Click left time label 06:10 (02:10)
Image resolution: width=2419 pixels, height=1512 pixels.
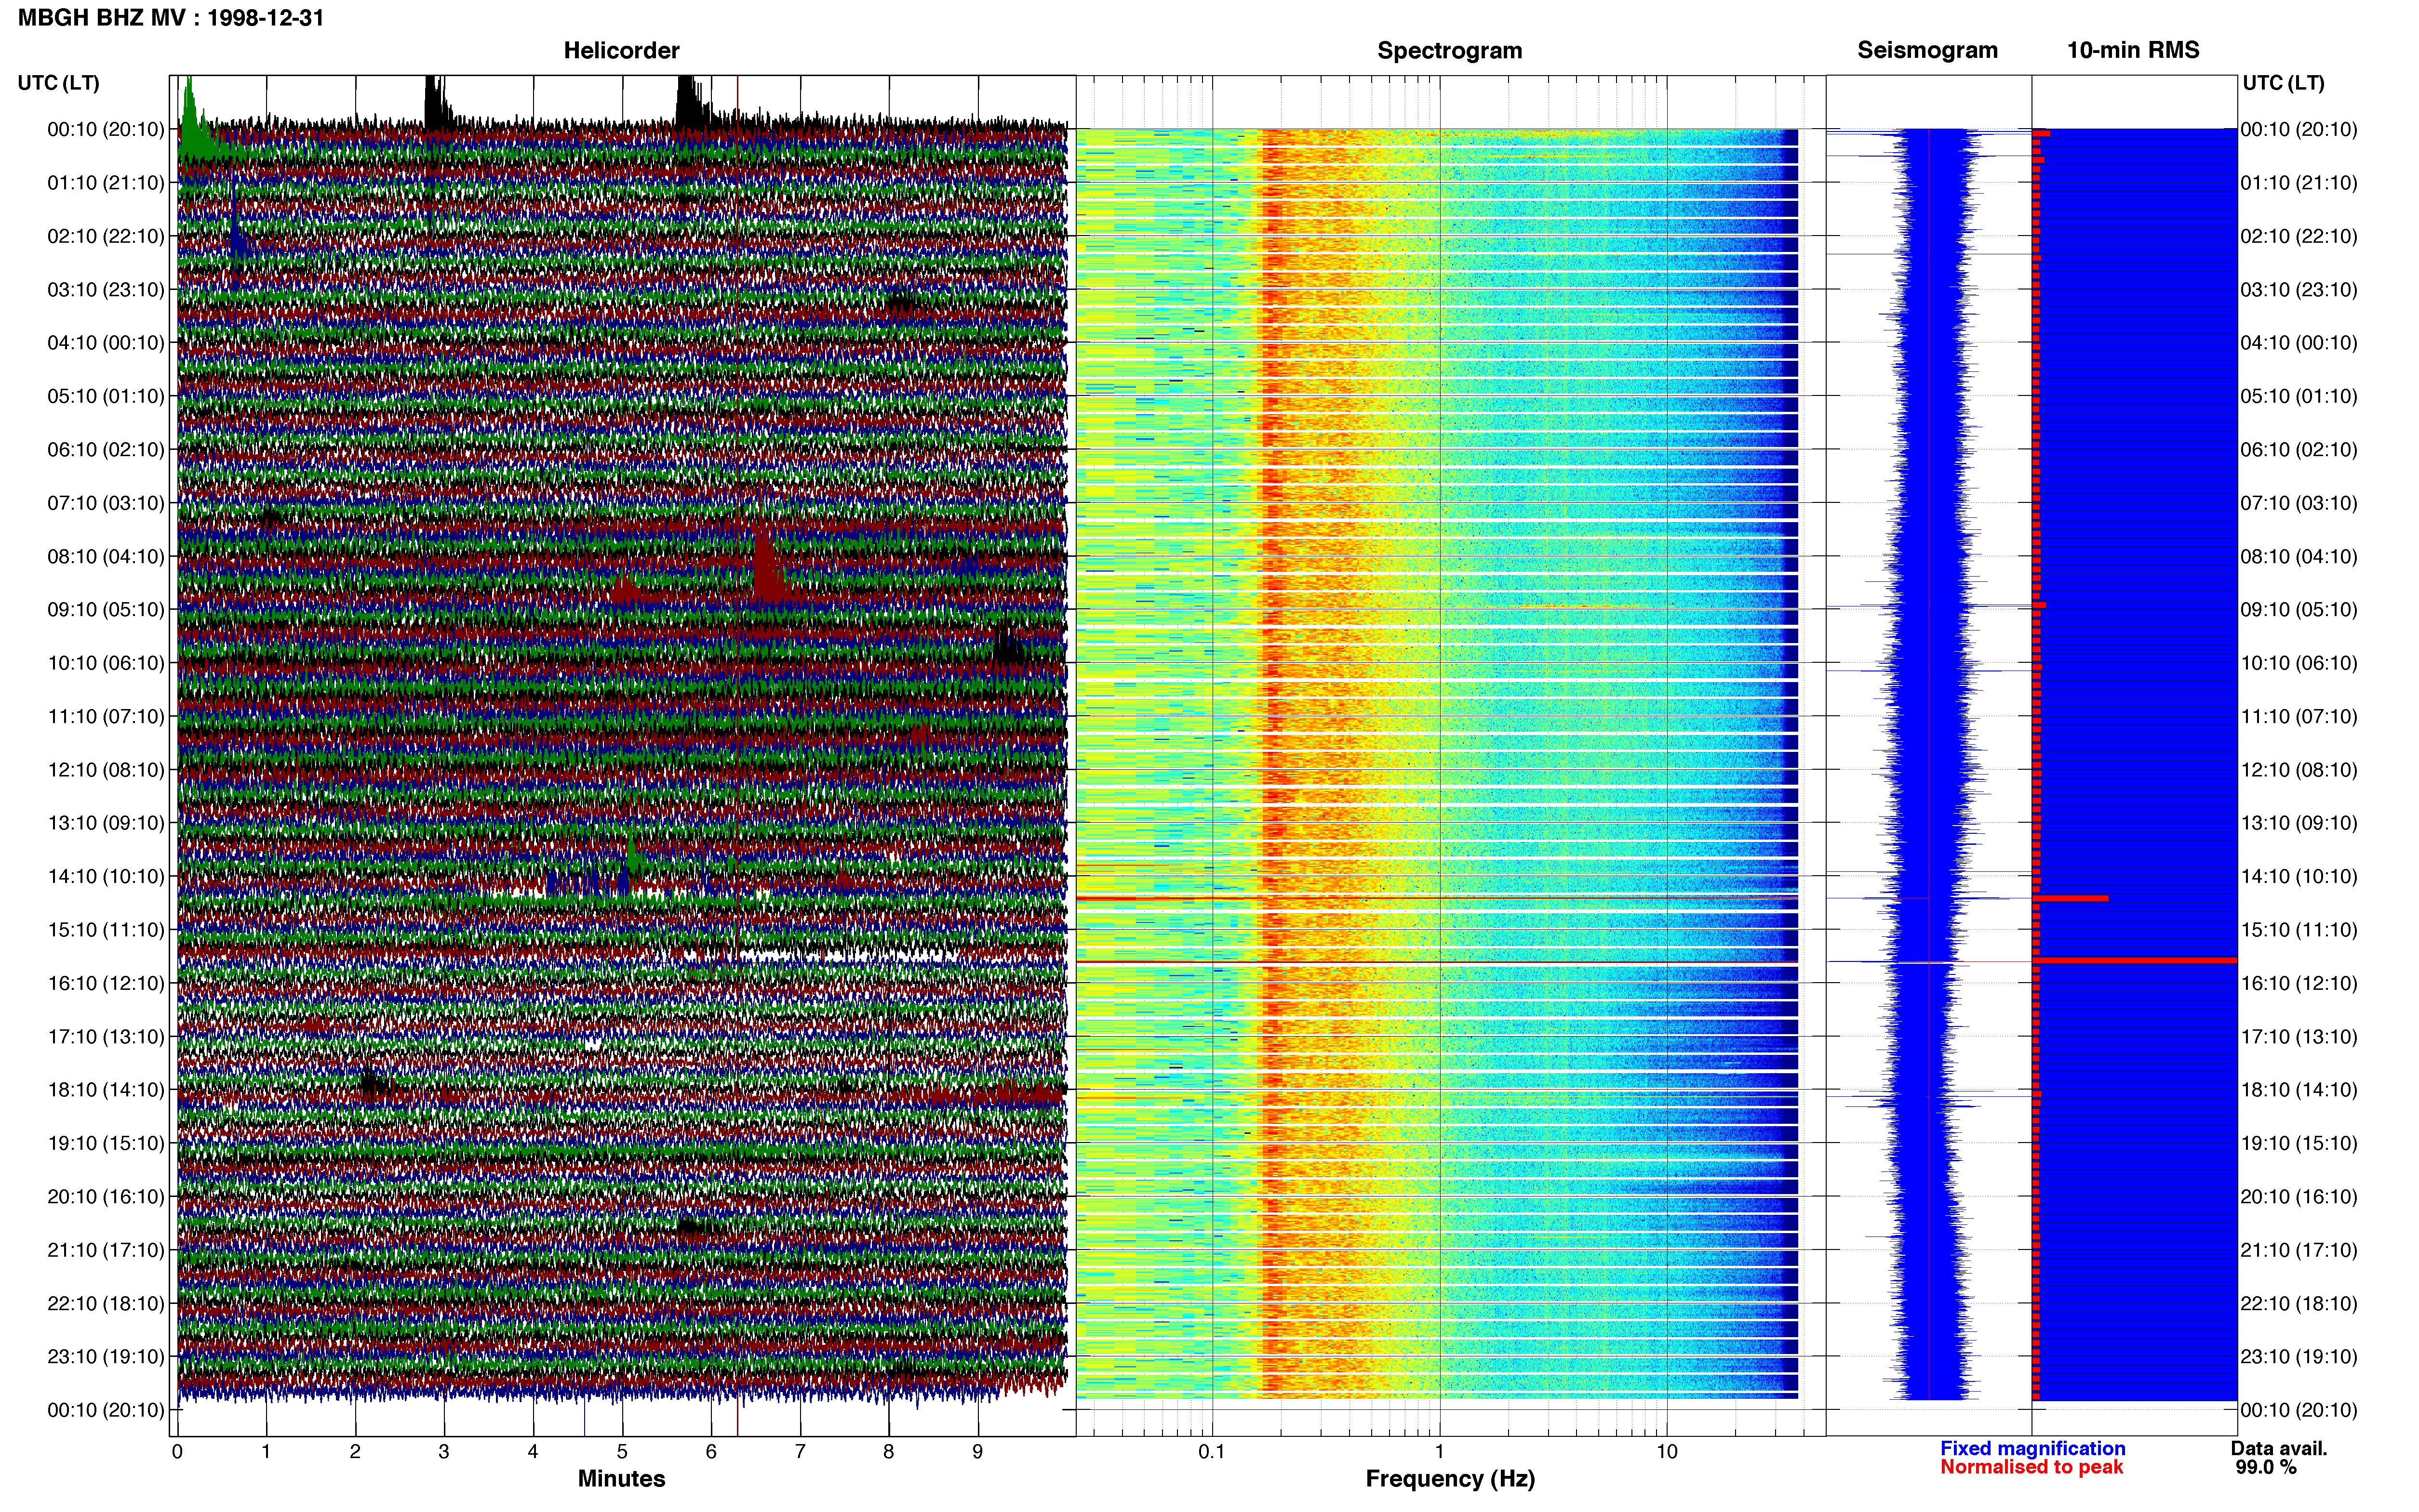click(x=106, y=450)
